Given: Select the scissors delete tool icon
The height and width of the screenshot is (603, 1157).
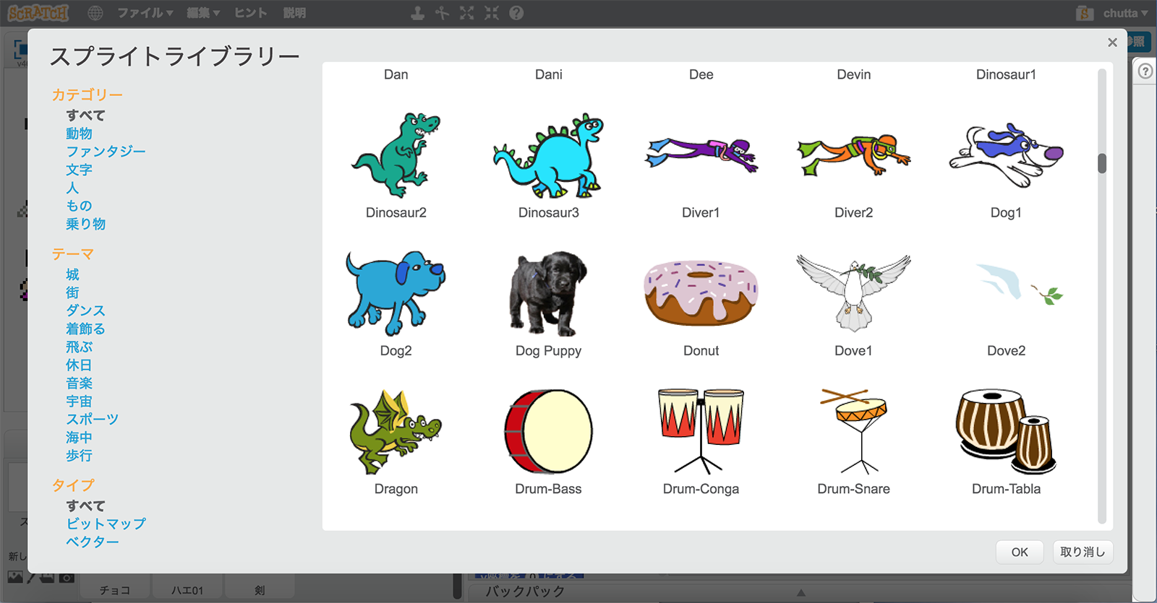Looking at the screenshot, I should 442,13.
